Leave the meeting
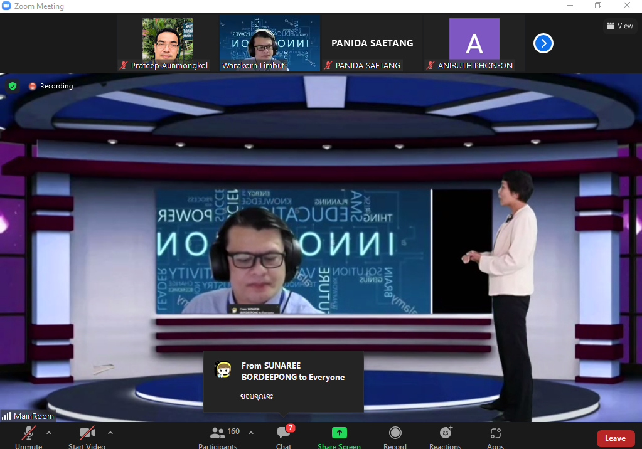The image size is (642, 449). coord(615,438)
